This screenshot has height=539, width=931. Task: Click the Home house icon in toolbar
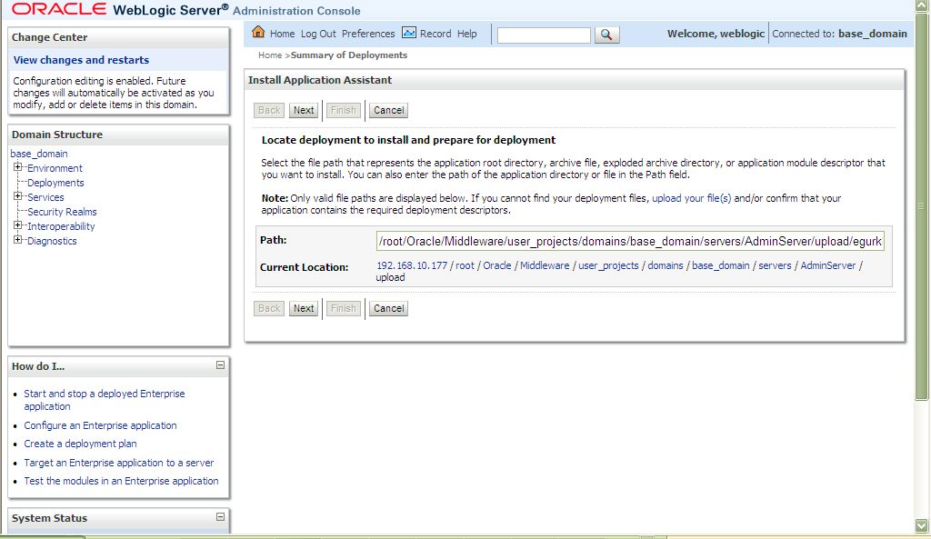(258, 32)
